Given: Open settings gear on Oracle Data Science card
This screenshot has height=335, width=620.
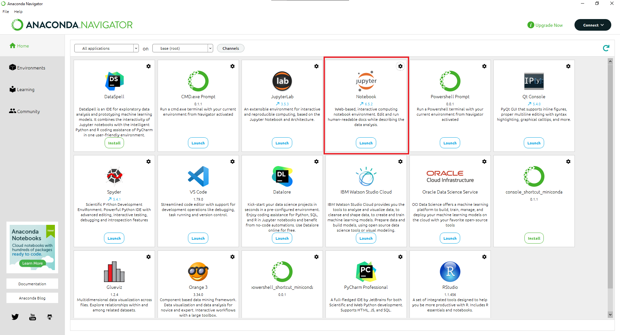Looking at the screenshot, I should [x=484, y=162].
